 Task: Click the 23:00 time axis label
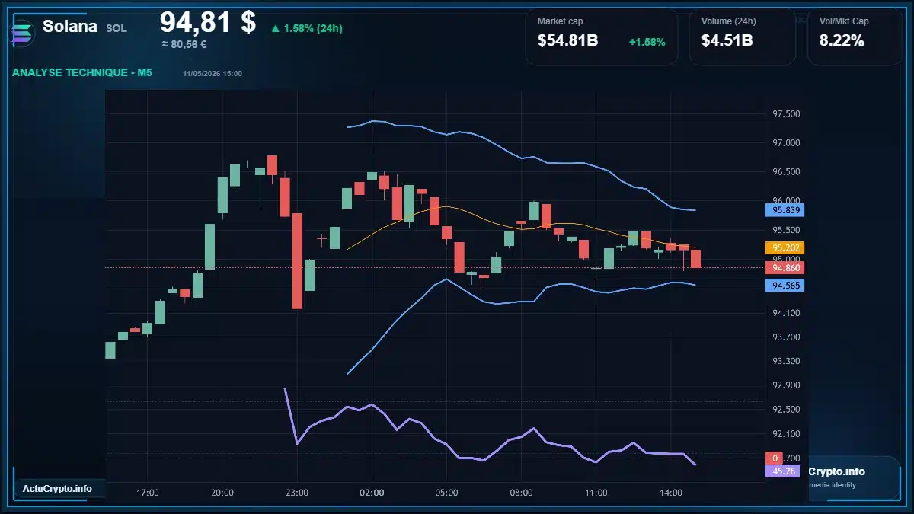(297, 493)
